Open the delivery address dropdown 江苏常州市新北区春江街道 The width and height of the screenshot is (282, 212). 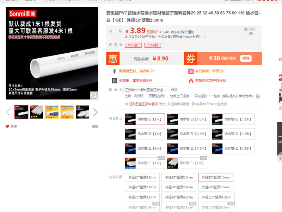coord(147,90)
